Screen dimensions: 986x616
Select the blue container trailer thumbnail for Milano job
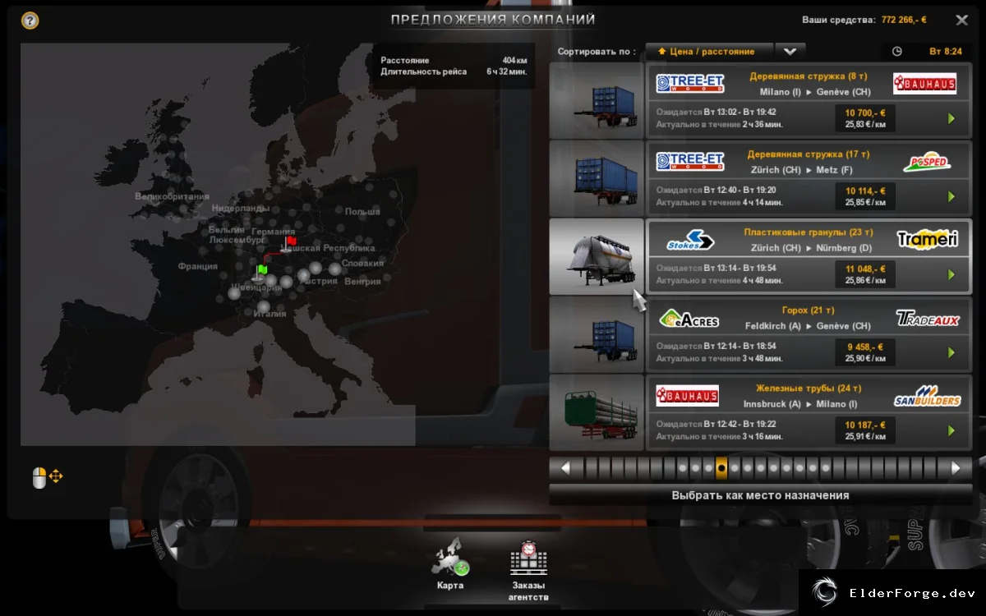click(597, 100)
